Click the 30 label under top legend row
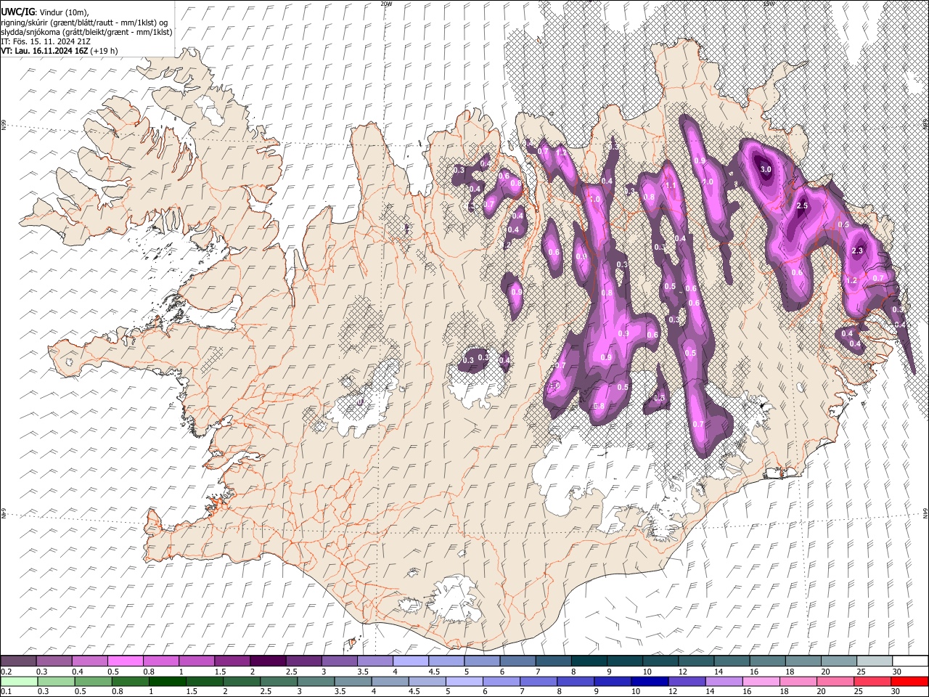929x697 pixels. point(896,672)
